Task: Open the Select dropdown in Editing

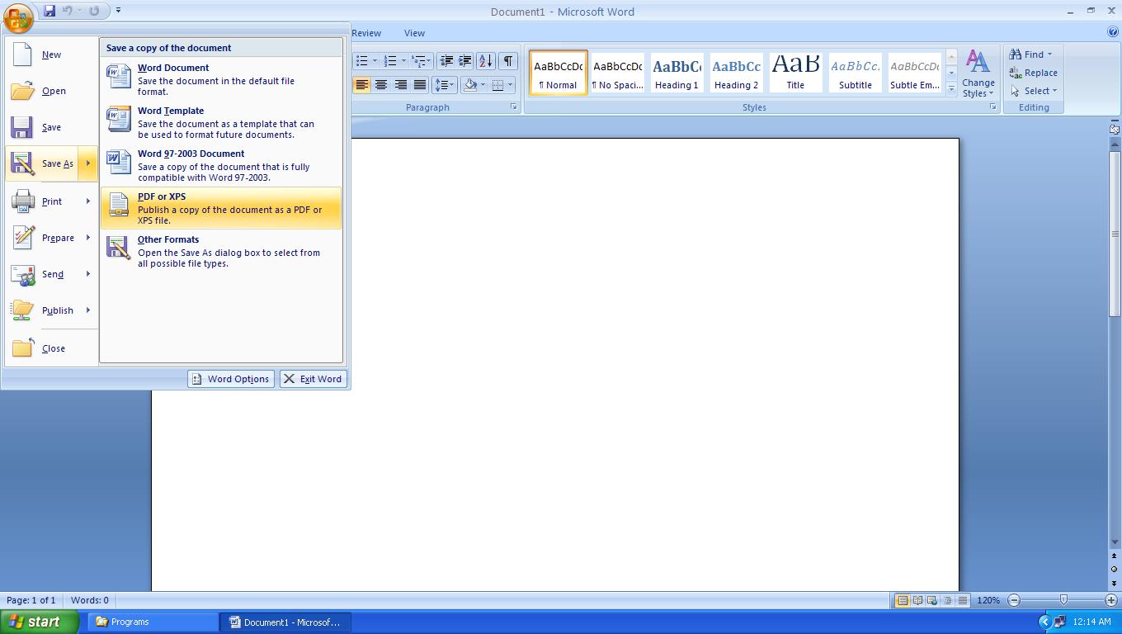Action: [1033, 91]
